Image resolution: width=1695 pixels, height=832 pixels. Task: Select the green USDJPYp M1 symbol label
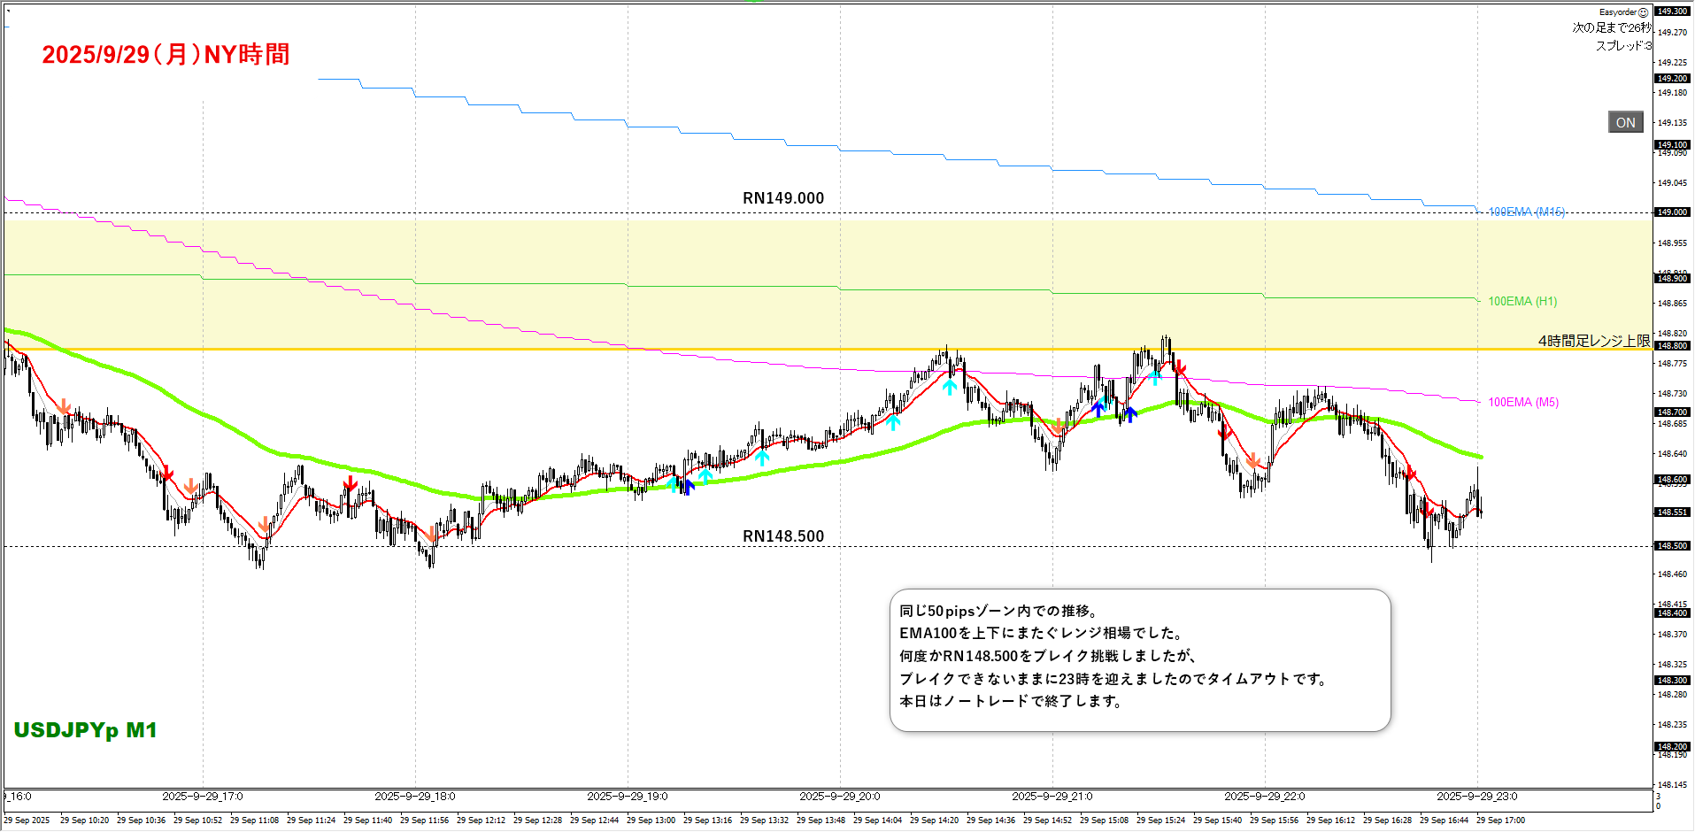coord(85,730)
